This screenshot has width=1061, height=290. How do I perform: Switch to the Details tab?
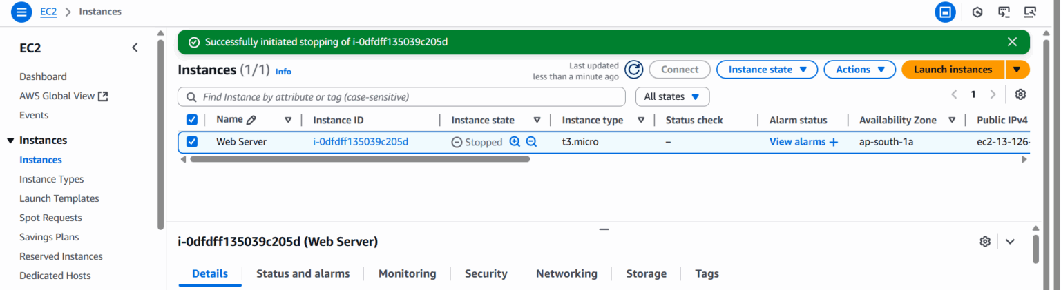click(x=210, y=273)
